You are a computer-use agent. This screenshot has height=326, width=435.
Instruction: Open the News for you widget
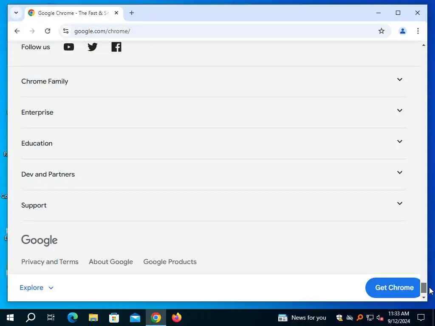pyautogui.click(x=302, y=318)
